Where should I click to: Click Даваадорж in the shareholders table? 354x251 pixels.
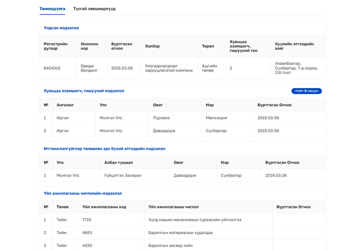click(x=164, y=131)
